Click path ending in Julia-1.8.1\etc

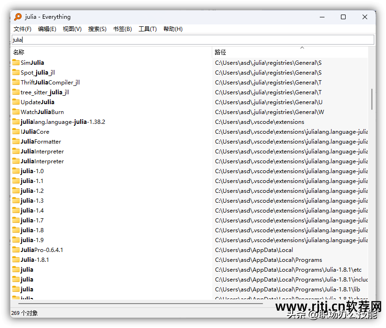pos(288,270)
